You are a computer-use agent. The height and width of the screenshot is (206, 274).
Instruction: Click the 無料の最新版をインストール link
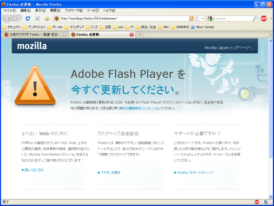click(x=138, y=108)
